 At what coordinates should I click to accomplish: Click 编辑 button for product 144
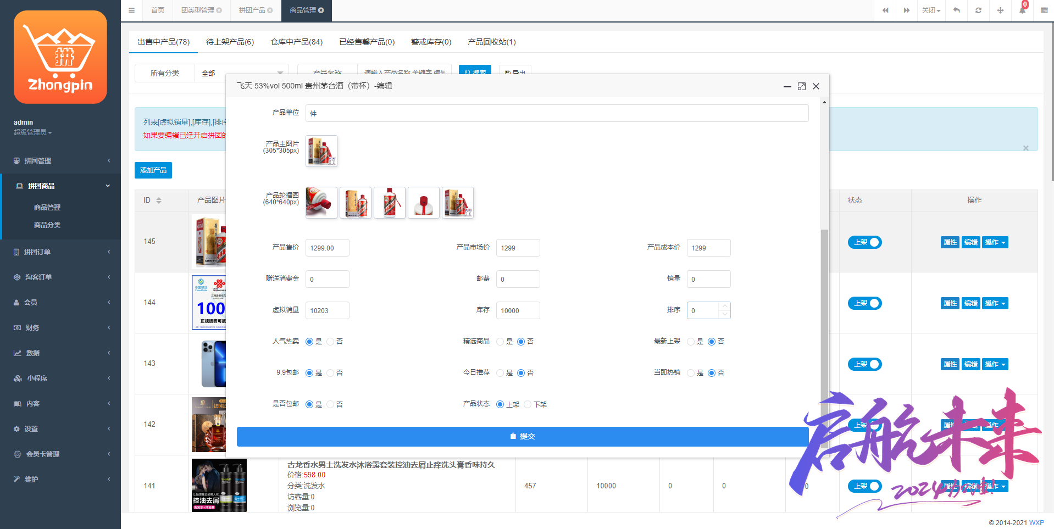[x=971, y=303]
